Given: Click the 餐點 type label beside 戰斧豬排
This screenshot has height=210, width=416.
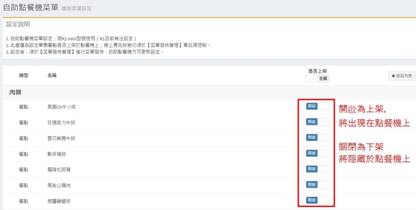Looking at the screenshot, I should tap(24, 154).
